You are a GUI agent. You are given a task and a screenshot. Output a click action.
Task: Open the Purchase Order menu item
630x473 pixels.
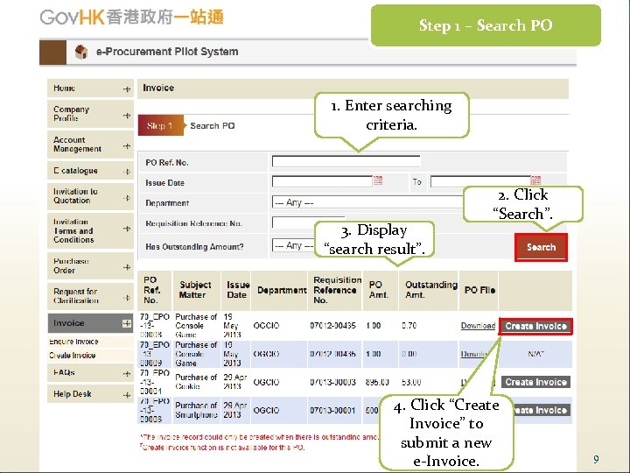coord(90,266)
